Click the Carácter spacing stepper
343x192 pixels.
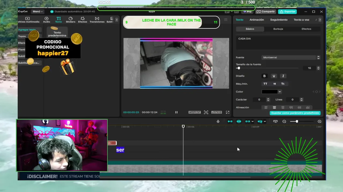point(268,99)
